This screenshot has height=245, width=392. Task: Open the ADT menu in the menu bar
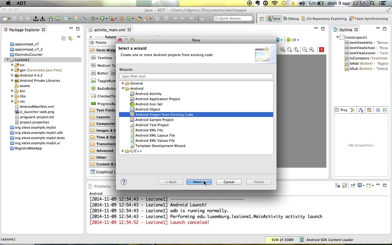coord(21,3)
